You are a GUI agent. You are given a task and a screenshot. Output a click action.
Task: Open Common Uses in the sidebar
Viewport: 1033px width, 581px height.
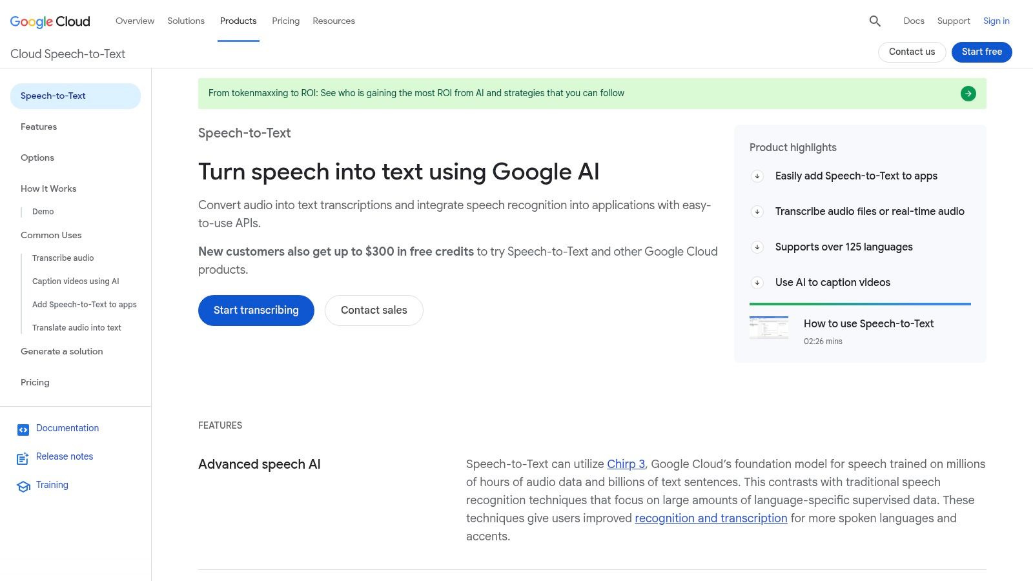coord(51,235)
